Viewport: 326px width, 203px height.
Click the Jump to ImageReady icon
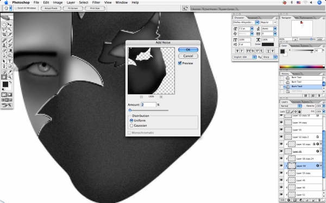pyautogui.click(x=7, y=105)
